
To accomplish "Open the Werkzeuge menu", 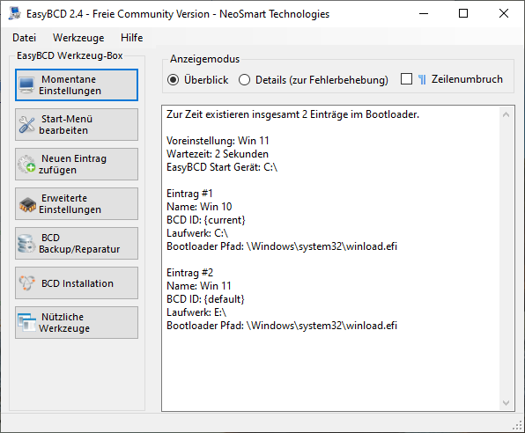I will [78, 38].
